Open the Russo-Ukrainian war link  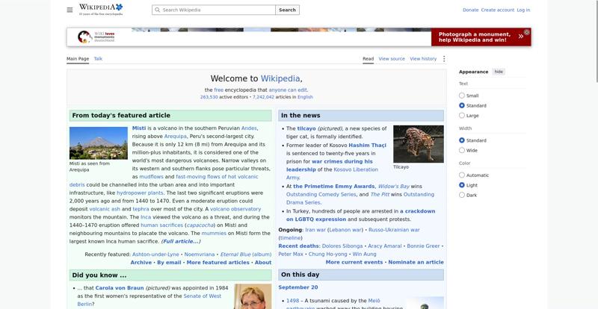tap(394, 230)
